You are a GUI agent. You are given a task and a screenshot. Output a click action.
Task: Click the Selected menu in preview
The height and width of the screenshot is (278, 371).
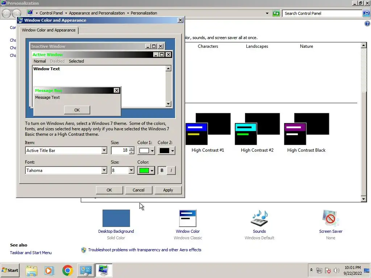(x=76, y=61)
